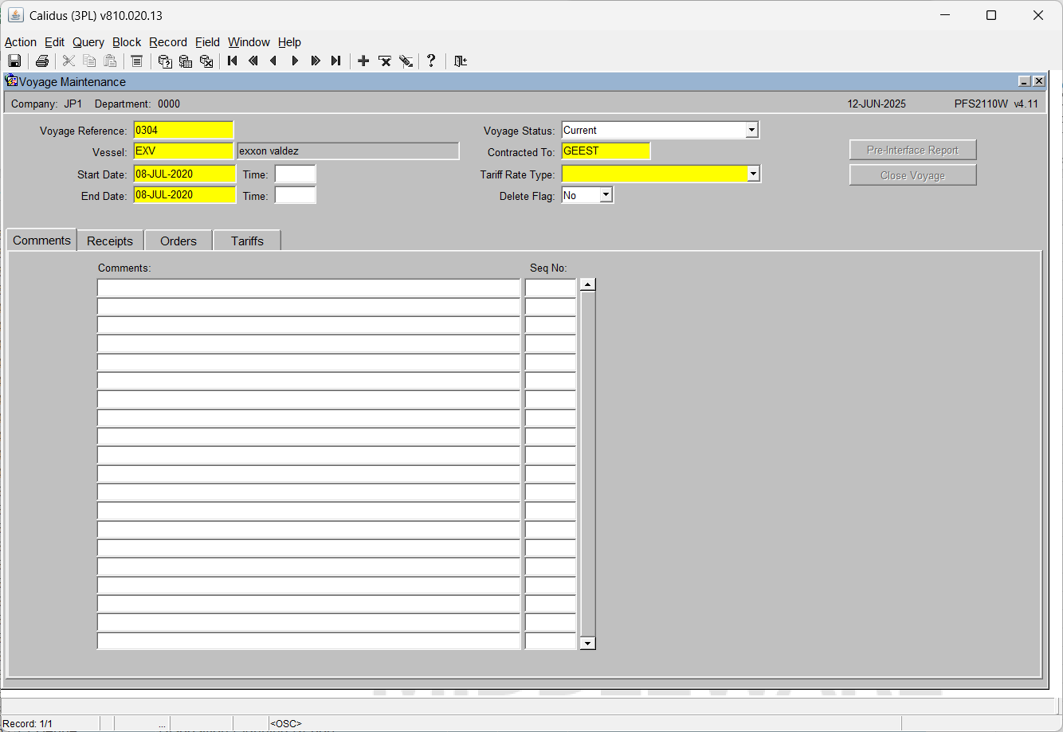1063x732 pixels.
Task: Click the Cancel Query database icon
Action: (206, 61)
